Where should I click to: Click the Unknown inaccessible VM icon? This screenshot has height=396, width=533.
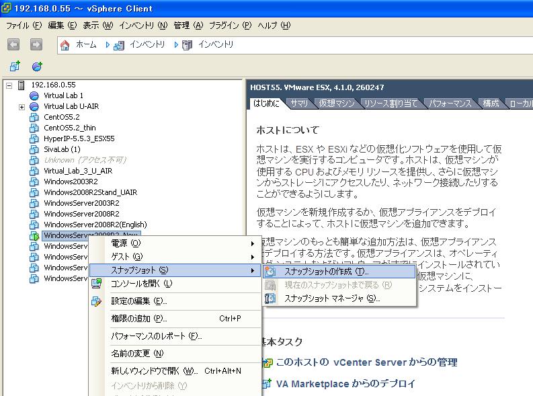pyautogui.click(x=34, y=160)
